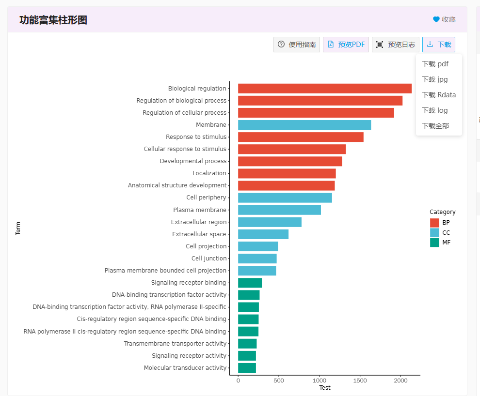Click the question mark usage guide icon
This screenshot has height=396, width=480.
[281, 45]
